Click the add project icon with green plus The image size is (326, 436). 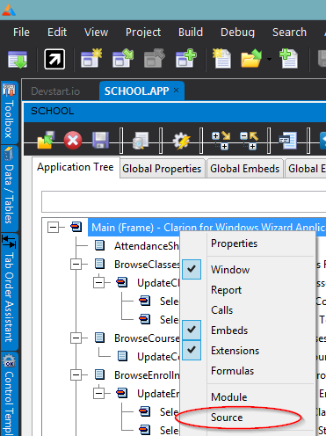pos(186,58)
